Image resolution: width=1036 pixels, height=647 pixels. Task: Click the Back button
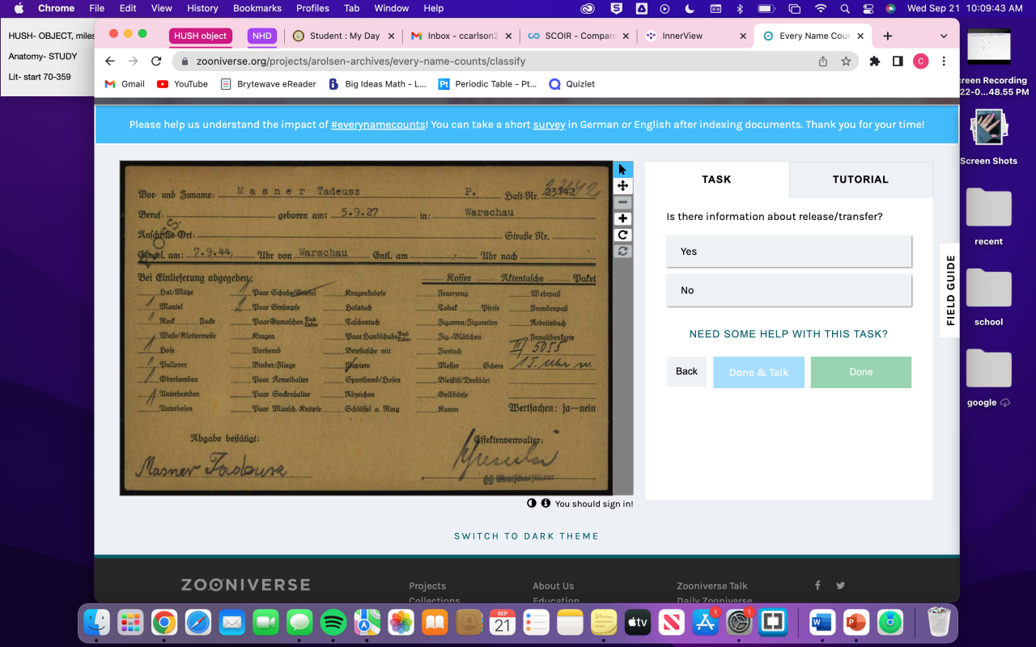coord(686,371)
